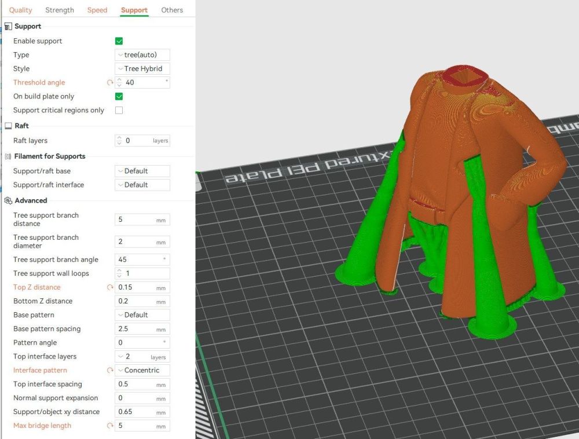The image size is (579, 439).
Task: Edit the Support/object xy distance value
Action: (x=142, y=412)
